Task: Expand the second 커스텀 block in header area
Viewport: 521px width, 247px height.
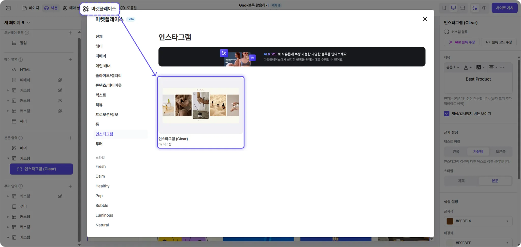Action: [8, 101]
